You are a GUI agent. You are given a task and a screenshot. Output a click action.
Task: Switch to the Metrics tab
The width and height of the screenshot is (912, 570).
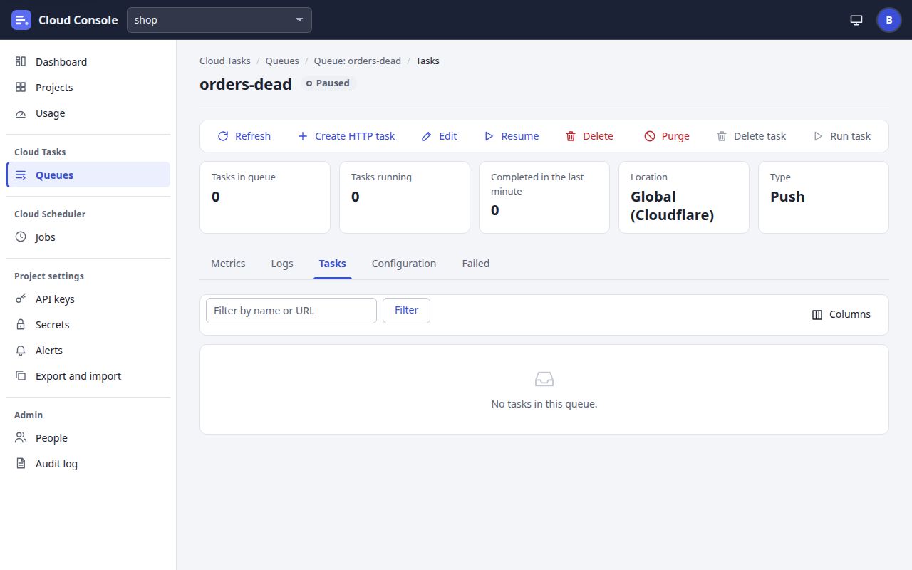click(x=228, y=264)
